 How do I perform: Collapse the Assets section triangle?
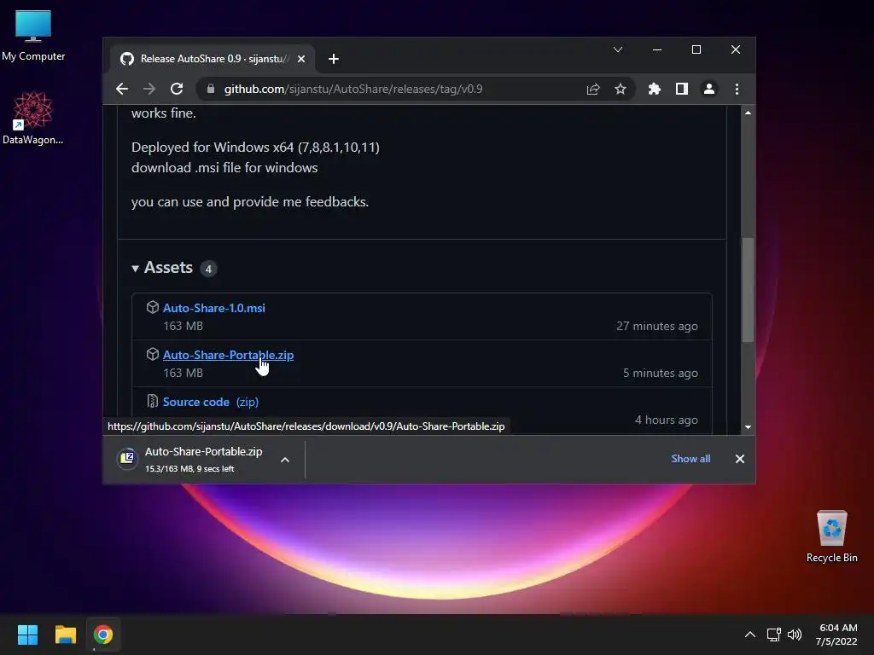135,269
